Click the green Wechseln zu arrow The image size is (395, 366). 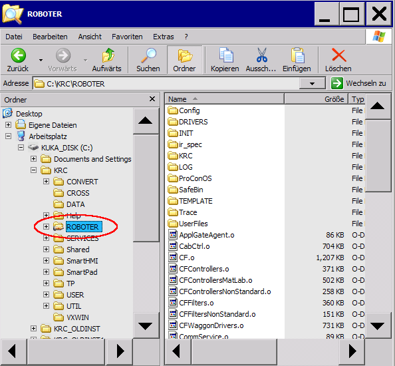tap(336, 83)
